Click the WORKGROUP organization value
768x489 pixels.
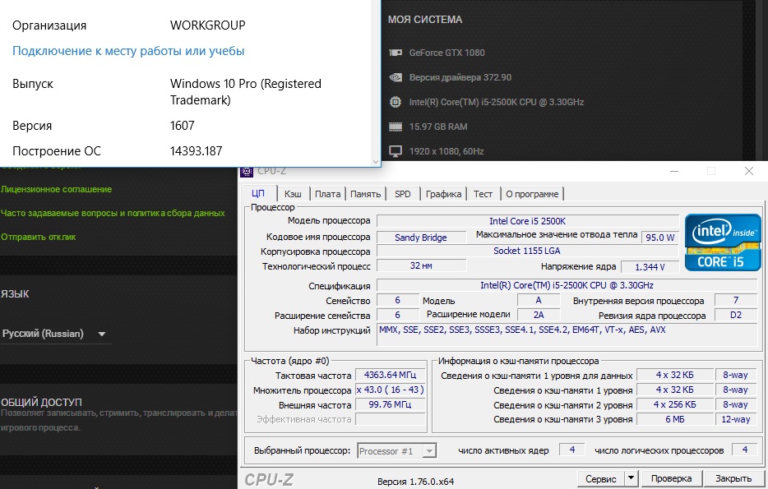(208, 25)
